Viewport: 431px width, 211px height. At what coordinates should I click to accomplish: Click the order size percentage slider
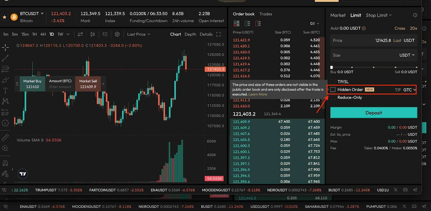[374, 67]
